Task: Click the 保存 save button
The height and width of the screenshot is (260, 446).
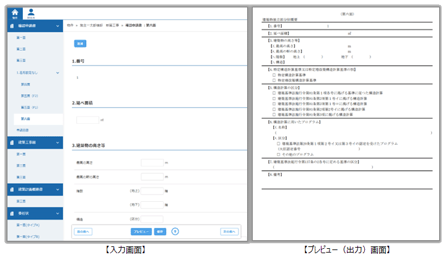Action: (160, 231)
